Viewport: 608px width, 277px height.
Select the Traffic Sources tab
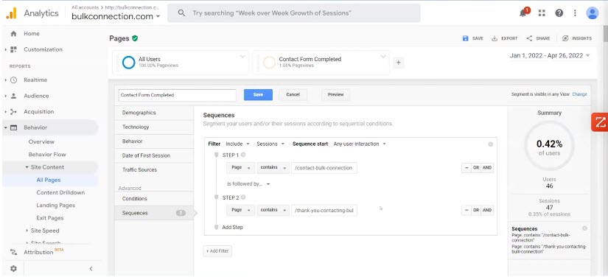pyautogui.click(x=154, y=170)
